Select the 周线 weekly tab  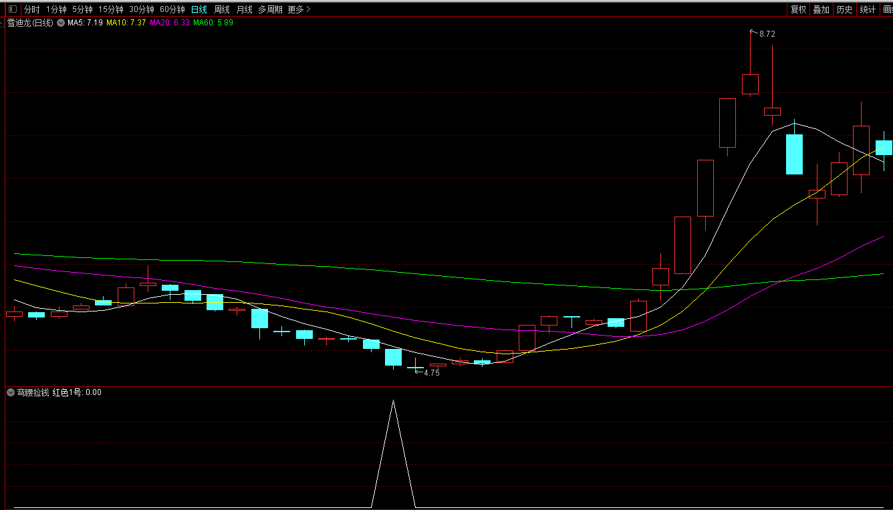pyautogui.click(x=222, y=9)
